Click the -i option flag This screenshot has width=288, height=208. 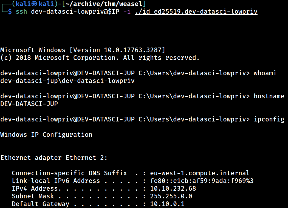point(127,12)
